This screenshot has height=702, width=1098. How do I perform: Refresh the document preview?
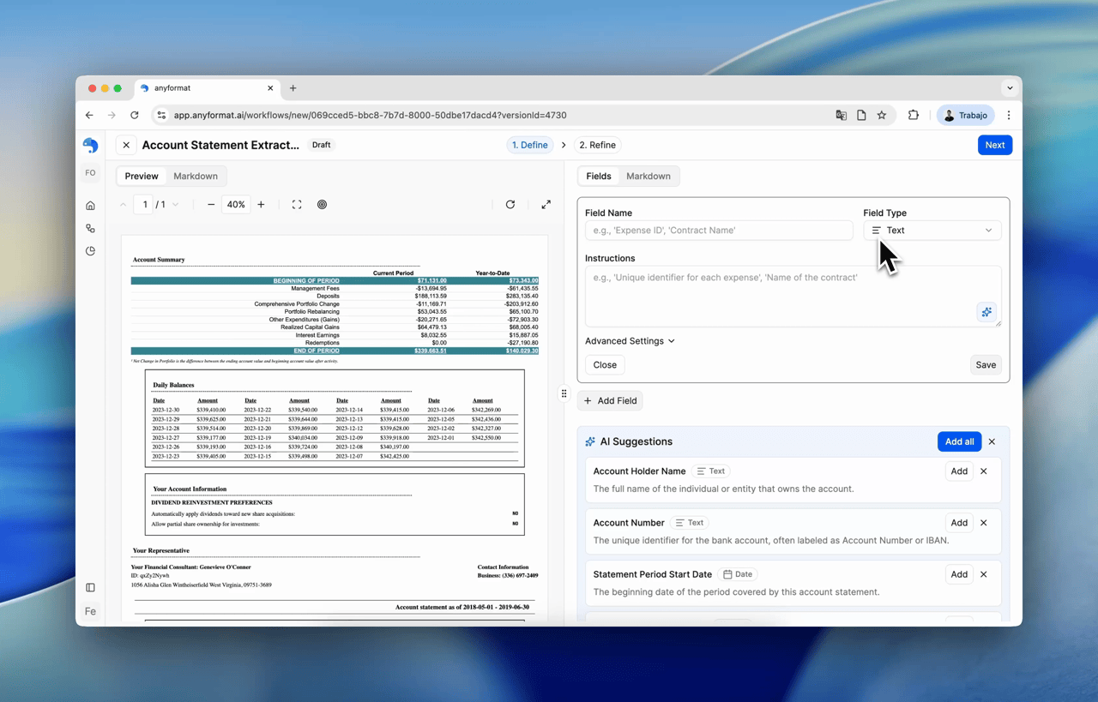pyautogui.click(x=510, y=205)
